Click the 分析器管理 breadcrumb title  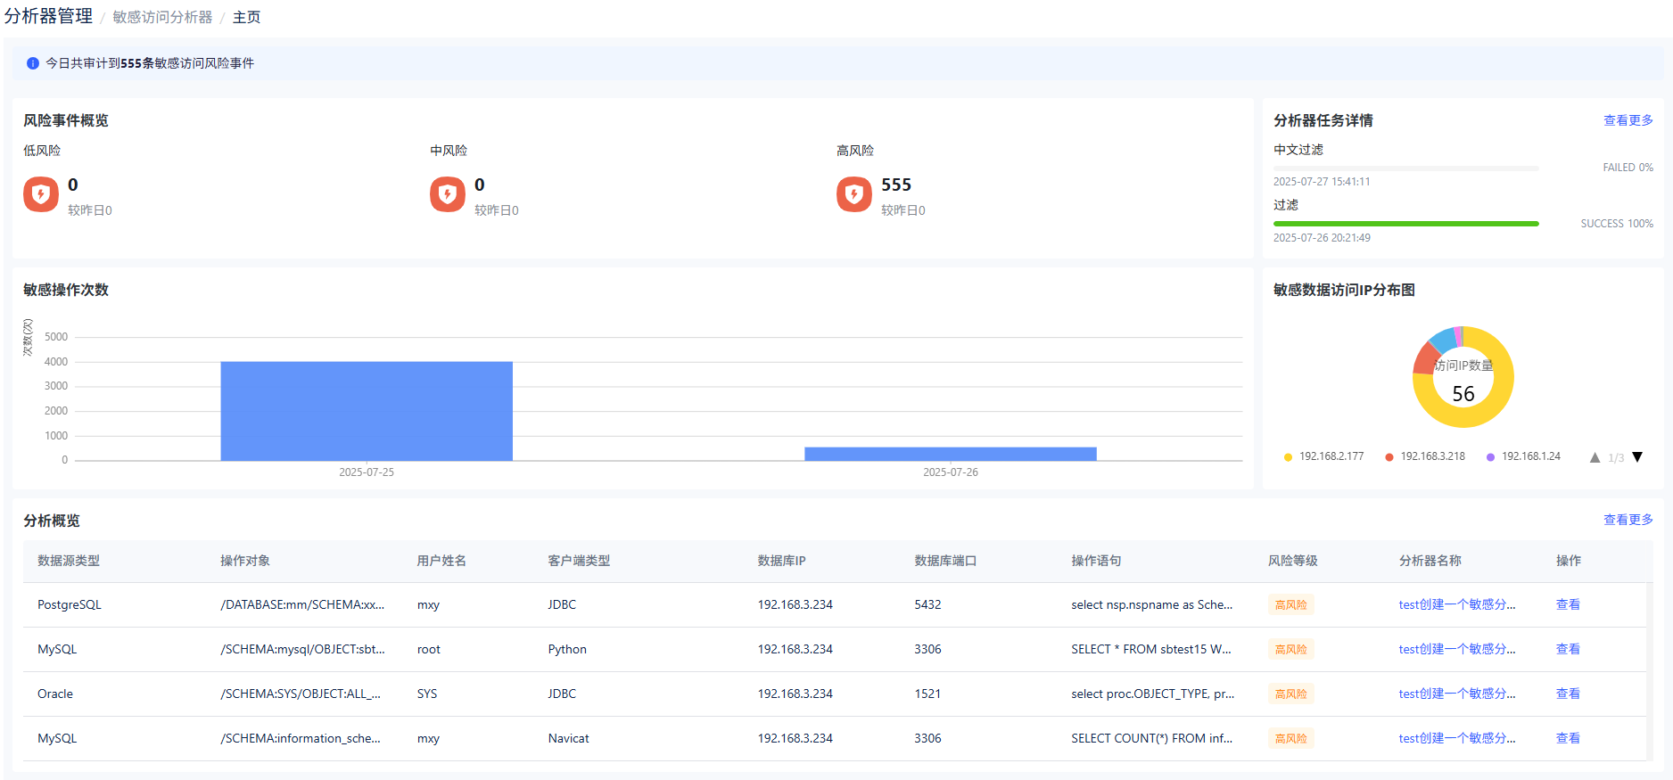coord(48,16)
